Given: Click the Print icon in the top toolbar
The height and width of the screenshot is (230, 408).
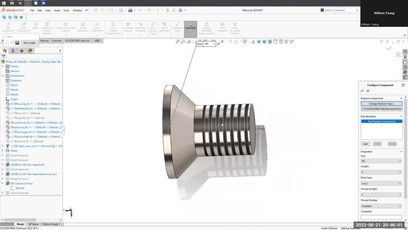Looking at the screenshot, I should pos(130,10).
